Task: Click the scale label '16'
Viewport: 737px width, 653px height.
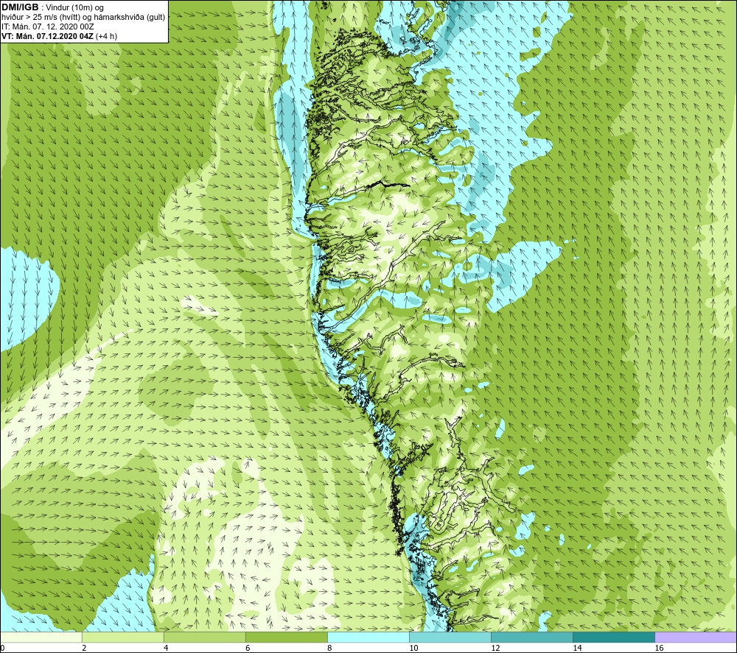Action: click(659, 649)
